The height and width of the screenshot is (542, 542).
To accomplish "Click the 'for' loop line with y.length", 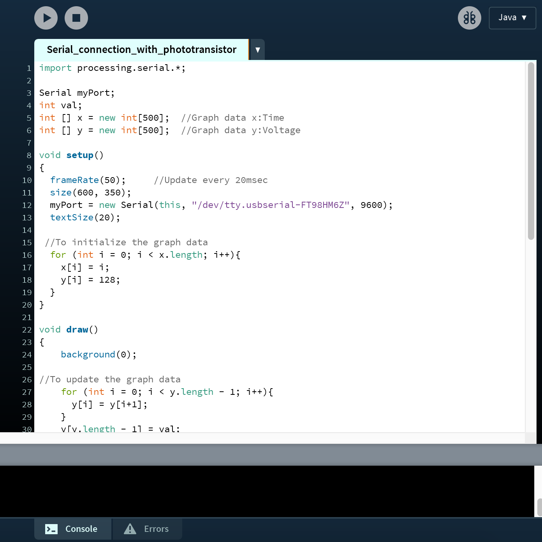I will tap(167, 392).
